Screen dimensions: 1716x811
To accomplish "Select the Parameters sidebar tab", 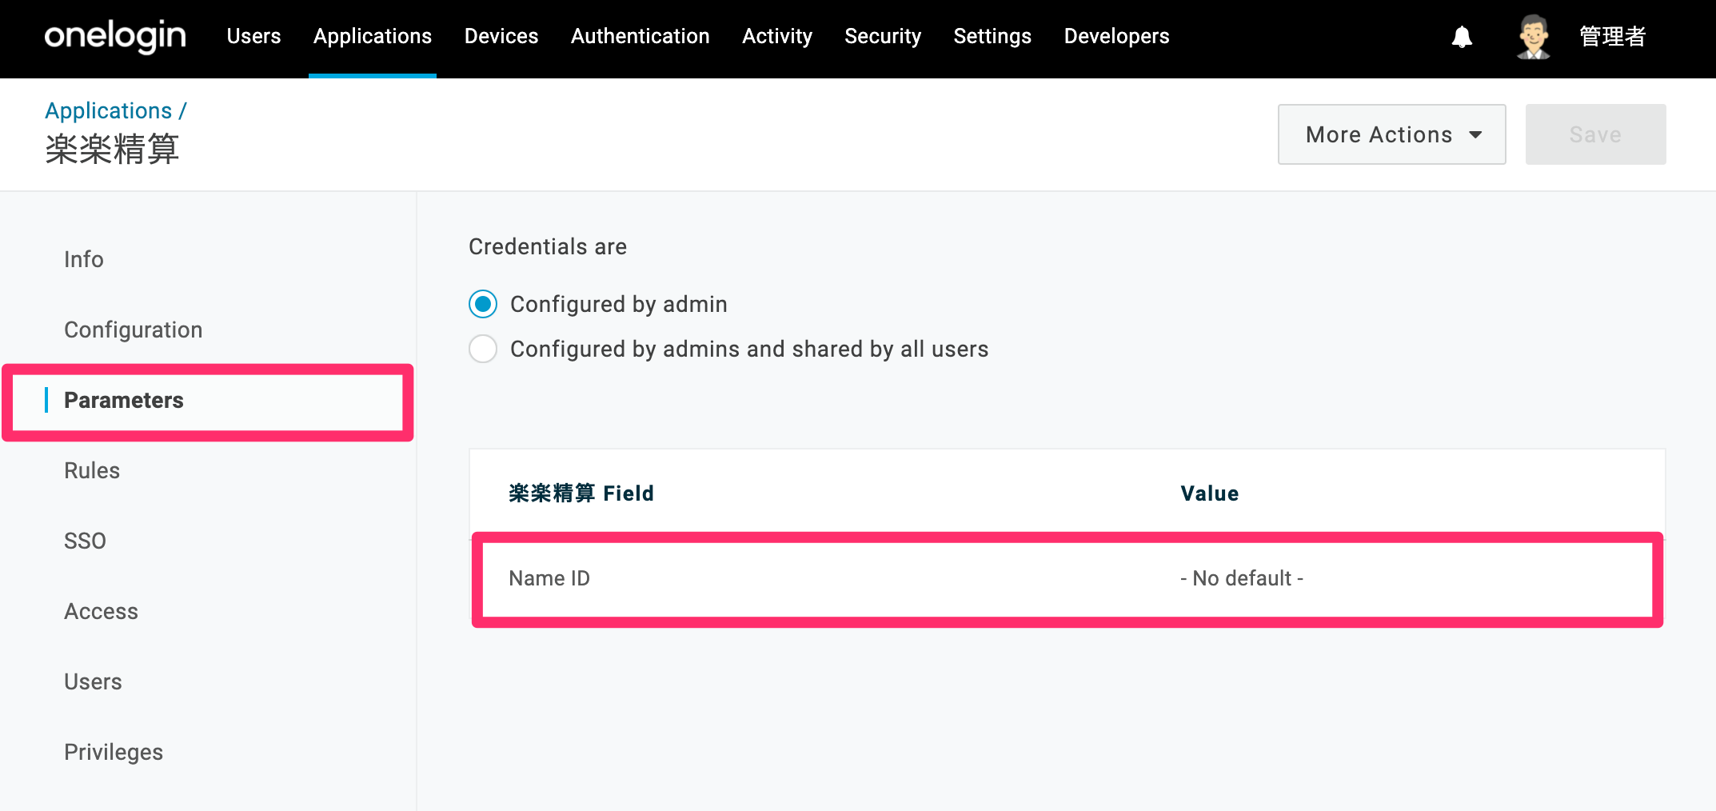I will pos(124,400).
